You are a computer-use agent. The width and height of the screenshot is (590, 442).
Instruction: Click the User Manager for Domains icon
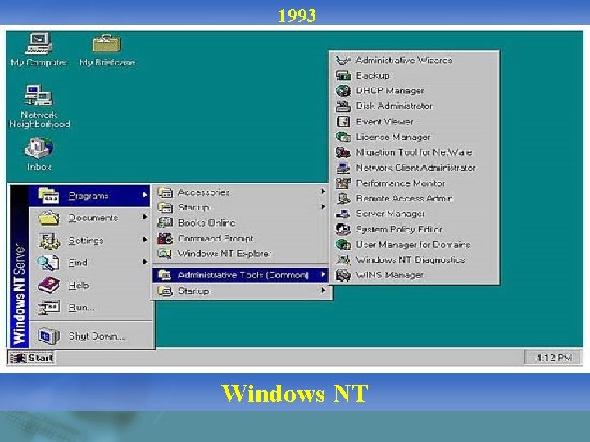[x=343, y=245]
